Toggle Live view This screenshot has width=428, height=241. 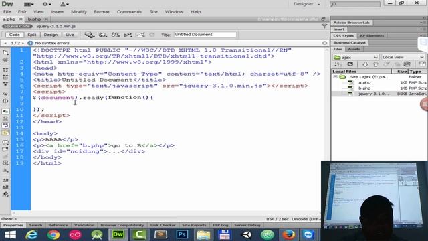(70, 35)
